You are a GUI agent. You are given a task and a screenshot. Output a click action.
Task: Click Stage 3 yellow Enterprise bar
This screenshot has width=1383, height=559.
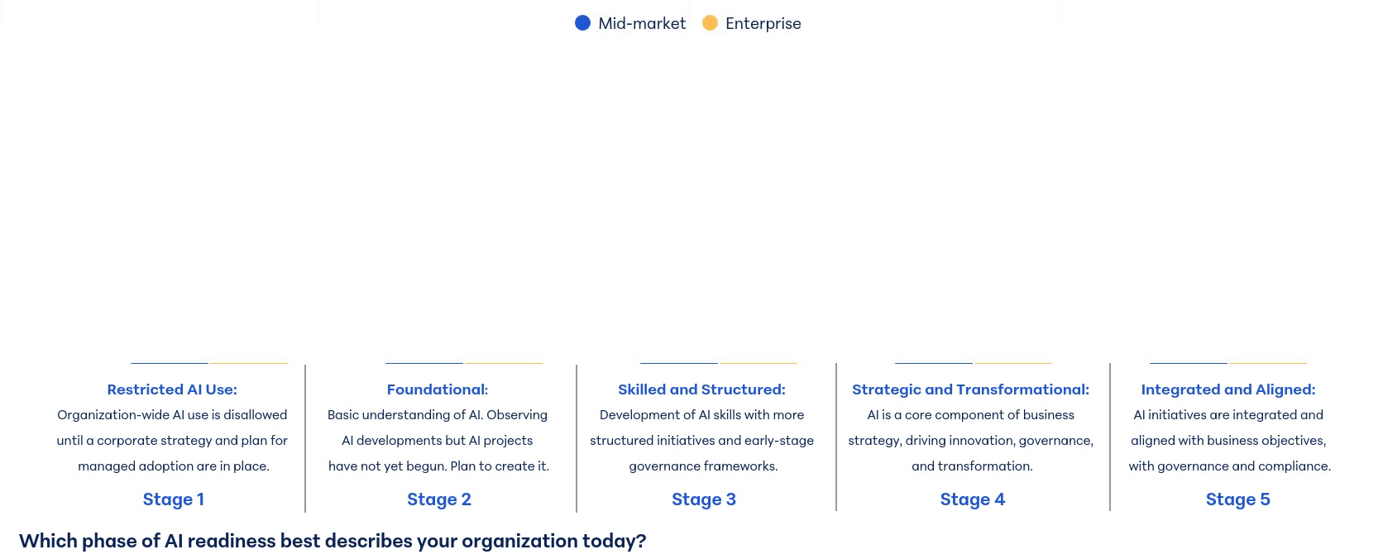pyautogui.click(x=758, y=363)
